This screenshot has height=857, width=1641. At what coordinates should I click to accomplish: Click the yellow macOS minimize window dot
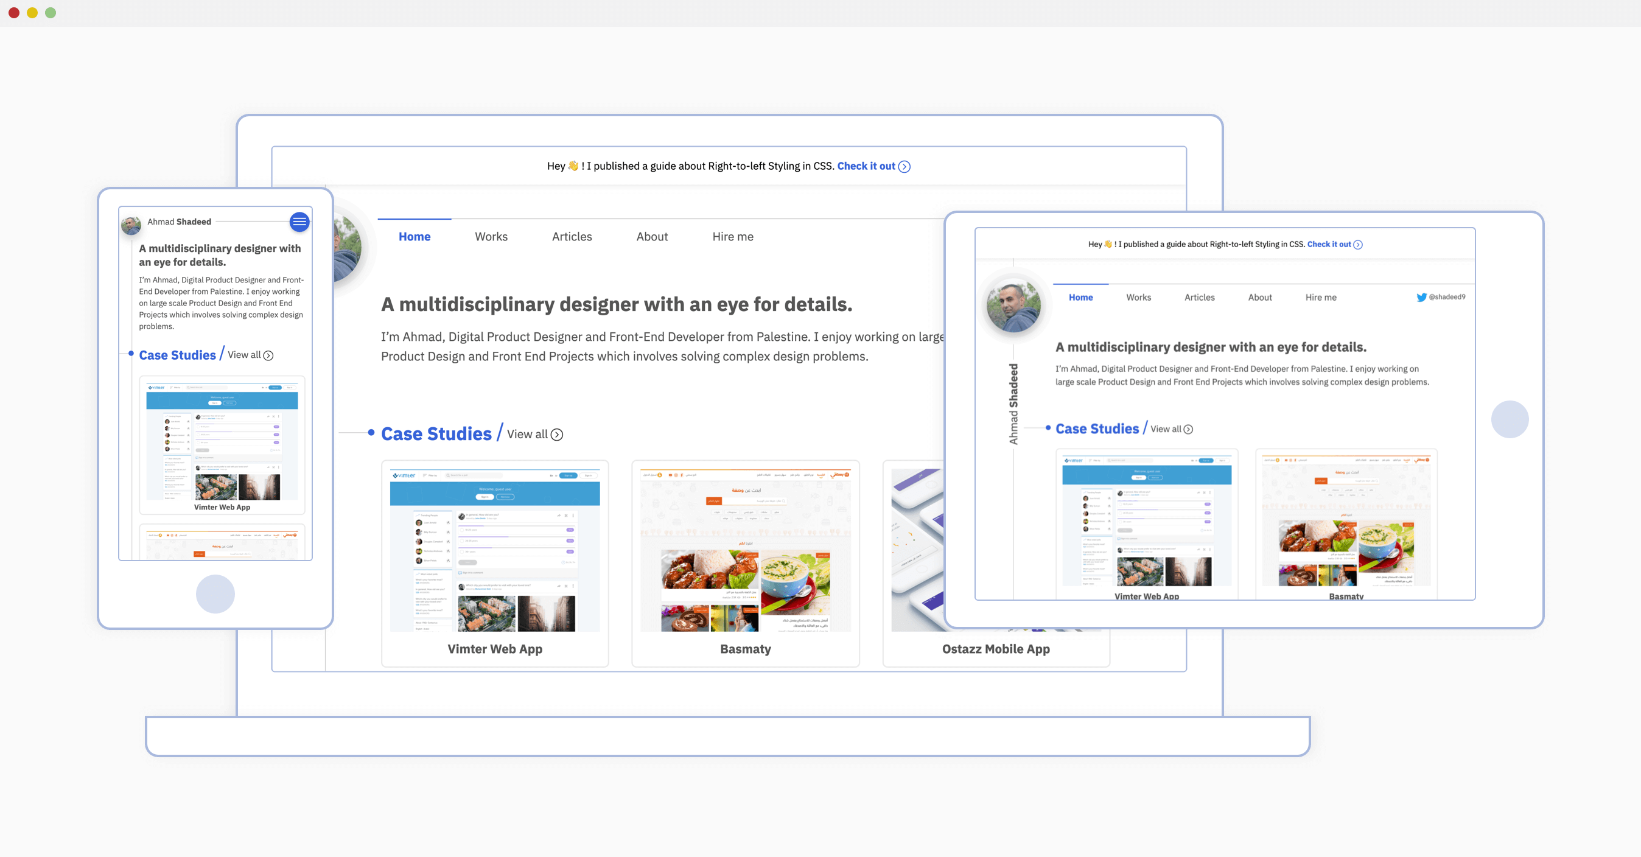pyautogui.click(x=32, y=13)
